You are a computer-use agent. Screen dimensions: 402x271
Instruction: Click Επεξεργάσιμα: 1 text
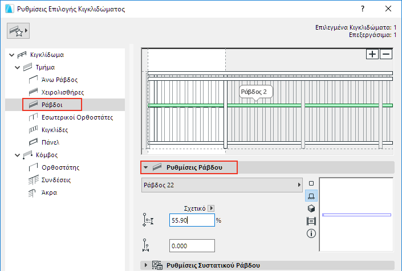[x=373, y=35]
